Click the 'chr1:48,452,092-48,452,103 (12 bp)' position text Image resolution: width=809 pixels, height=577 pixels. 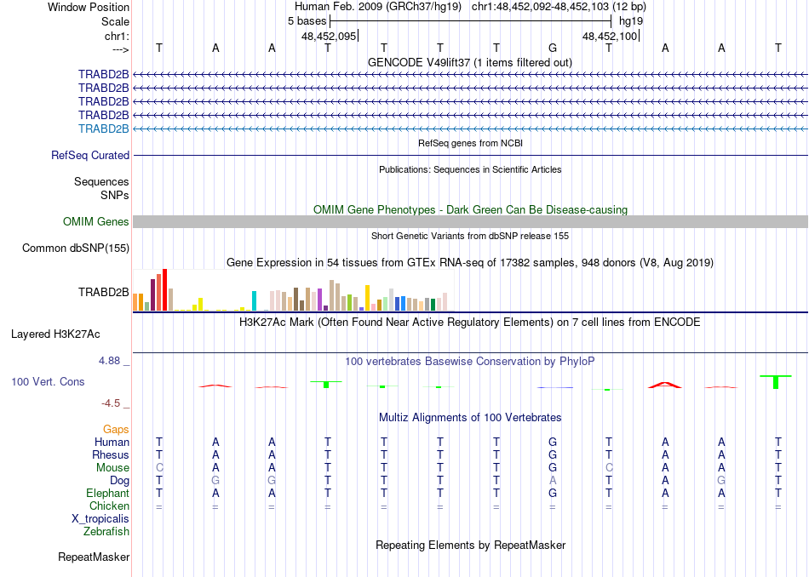pos(559,7)
